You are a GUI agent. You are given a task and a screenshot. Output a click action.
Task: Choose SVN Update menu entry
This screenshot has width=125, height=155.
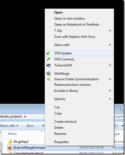pyautogui.click(x=80, y=53)
